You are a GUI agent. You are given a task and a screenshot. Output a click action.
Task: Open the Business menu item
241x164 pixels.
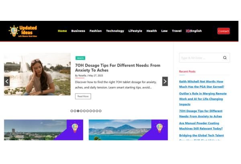(x=78, y=31)
